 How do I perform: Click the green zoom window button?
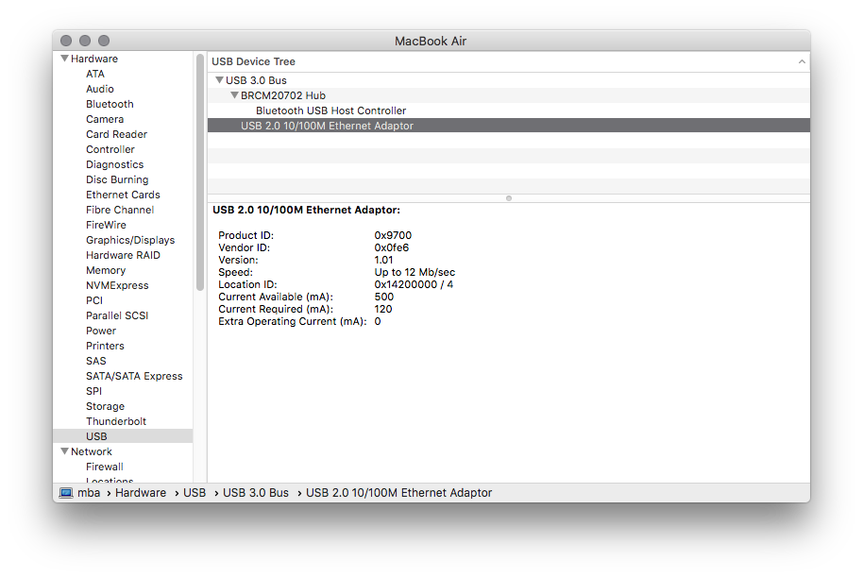[104, 41]
